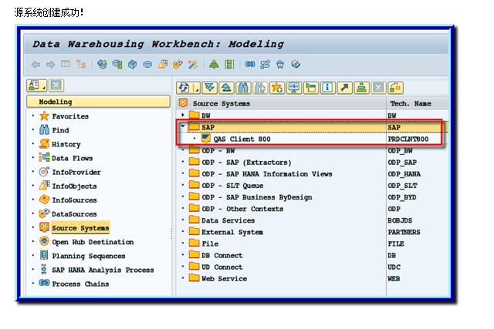Select the DB Connect folder
Viewport: 494px width, 329px height.
[x=222, y=255]
